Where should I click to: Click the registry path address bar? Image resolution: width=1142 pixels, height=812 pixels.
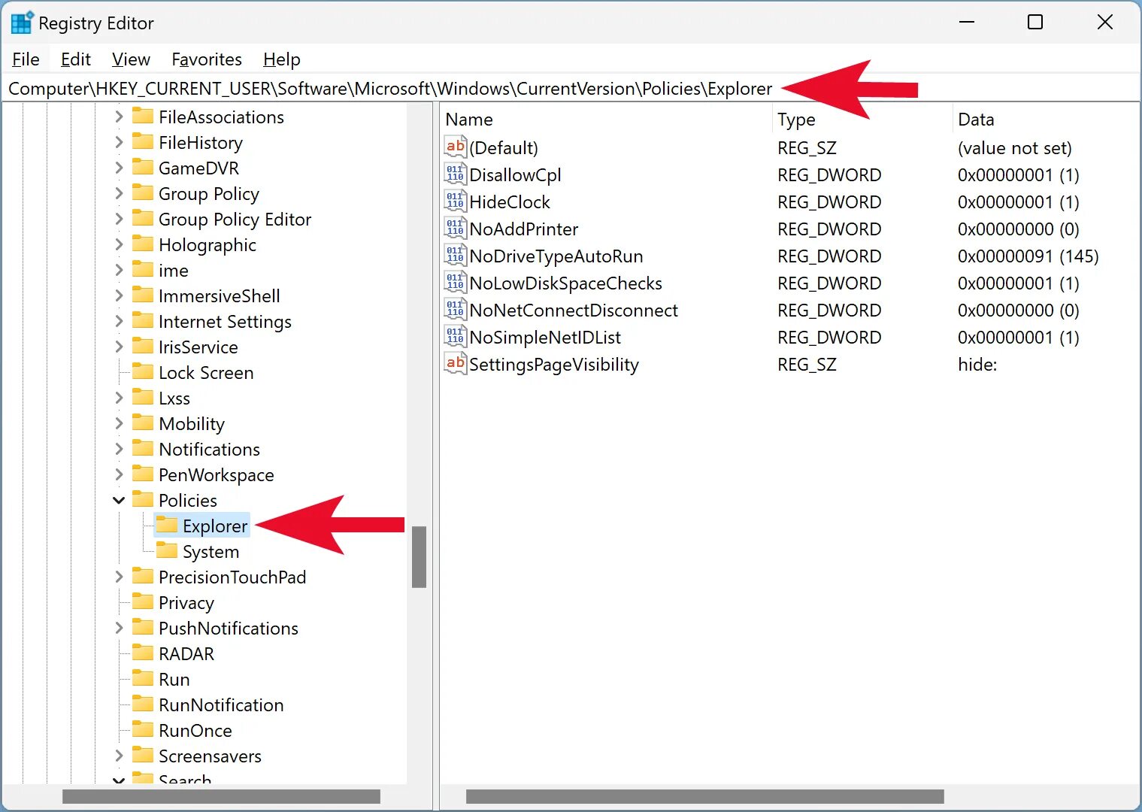point(571,89)
